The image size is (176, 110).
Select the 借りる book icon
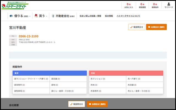point(11,16)
